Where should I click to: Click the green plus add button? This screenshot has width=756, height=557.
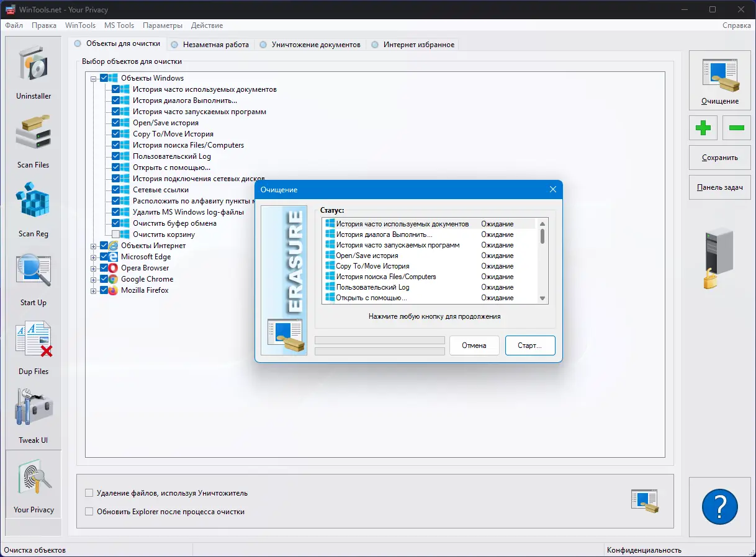[x=703, y=128]
